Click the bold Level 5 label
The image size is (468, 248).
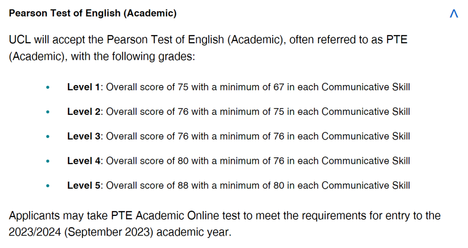[84, 186]
